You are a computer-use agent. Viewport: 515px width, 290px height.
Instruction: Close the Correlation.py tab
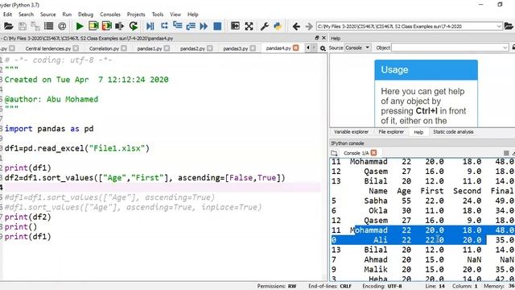pyautogui.click(x=124, y=48)
